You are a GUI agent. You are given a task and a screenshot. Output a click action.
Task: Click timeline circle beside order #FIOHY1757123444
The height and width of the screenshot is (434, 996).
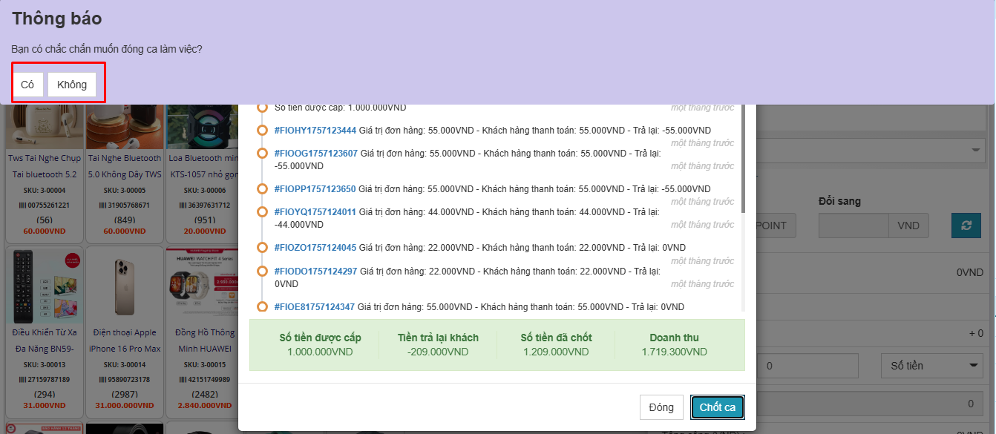point(262,131)
